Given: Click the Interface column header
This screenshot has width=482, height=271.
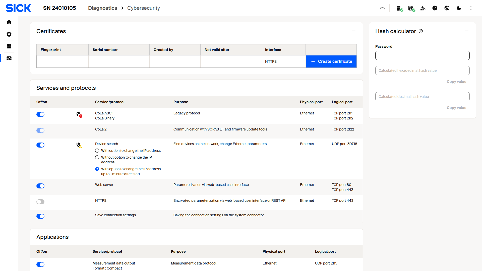Looking at the screenshot, I should (283, 50).
